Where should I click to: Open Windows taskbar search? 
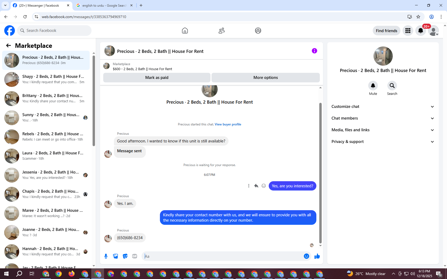coord(19,274)
